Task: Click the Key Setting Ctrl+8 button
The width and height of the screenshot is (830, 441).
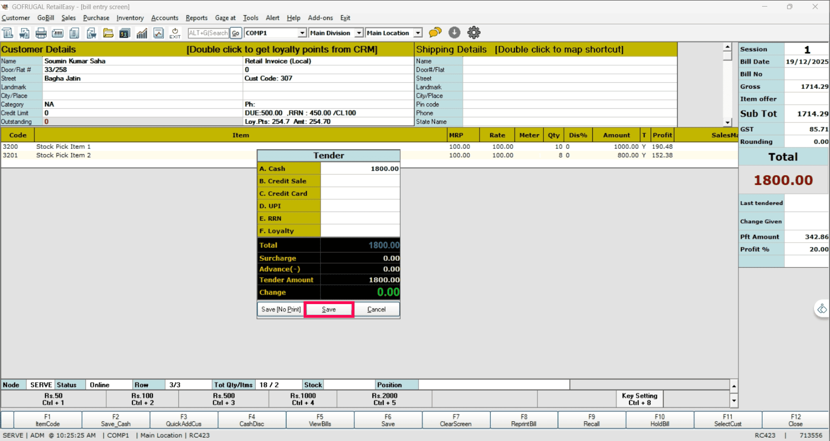Action: pyautogui.click(x=639, y=399)
